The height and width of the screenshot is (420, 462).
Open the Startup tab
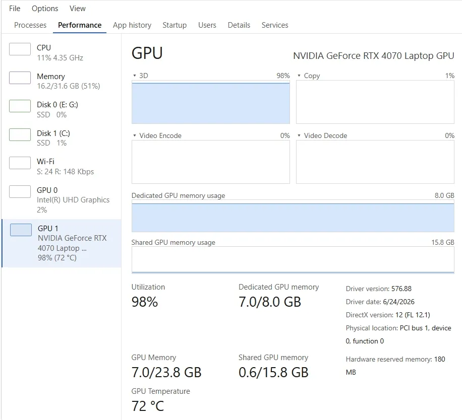pyautogui.click(x=175, y=25)
